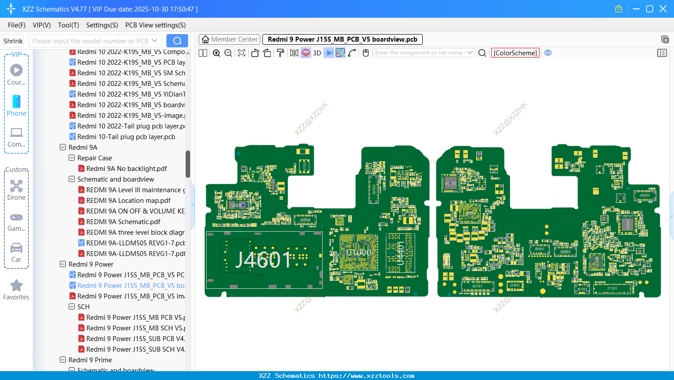Screen dimensions: 674x380
Task: Toggle the red top/bottom layer icon
Action: (305, 53)
